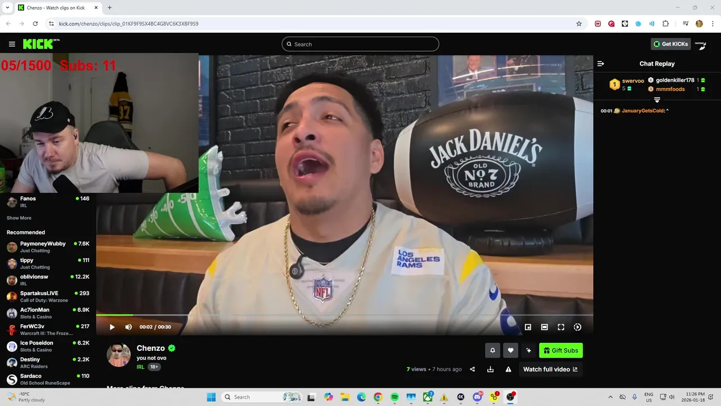Image resolution: width=721 pixels, height=406 pixels.
Task: Open File Explorer from the taskbar
Action: point(345,397)
